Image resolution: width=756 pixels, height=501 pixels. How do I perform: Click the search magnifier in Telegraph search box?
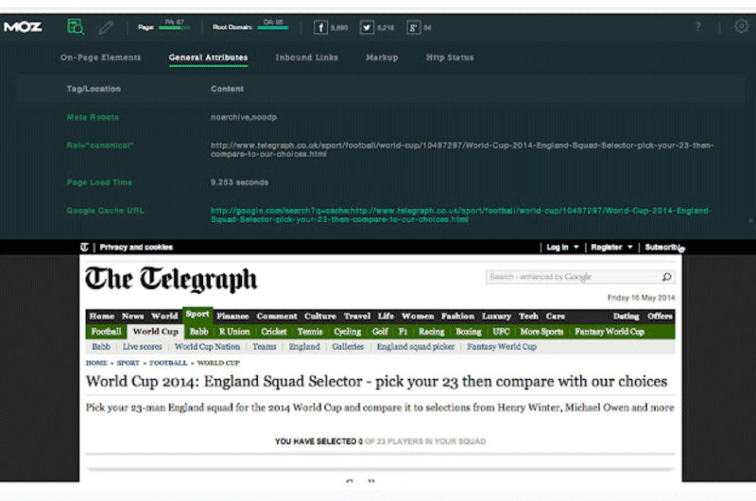[x=666, y=277]
